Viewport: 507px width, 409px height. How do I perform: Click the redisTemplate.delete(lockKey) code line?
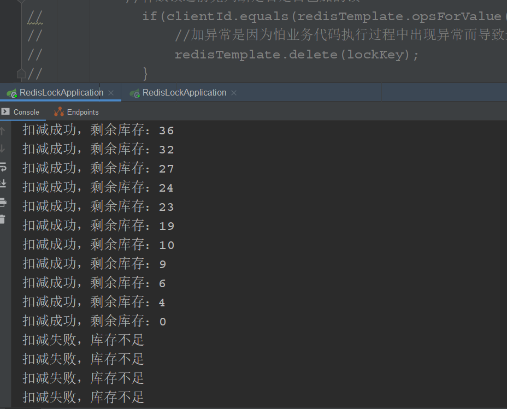click(x=297, y=55)
